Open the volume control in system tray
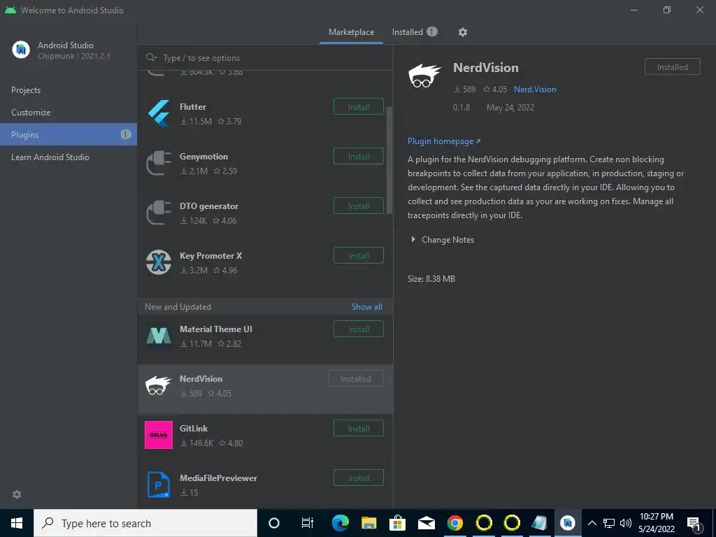Viewport: 716px width, 537px height. click(626, 523)
